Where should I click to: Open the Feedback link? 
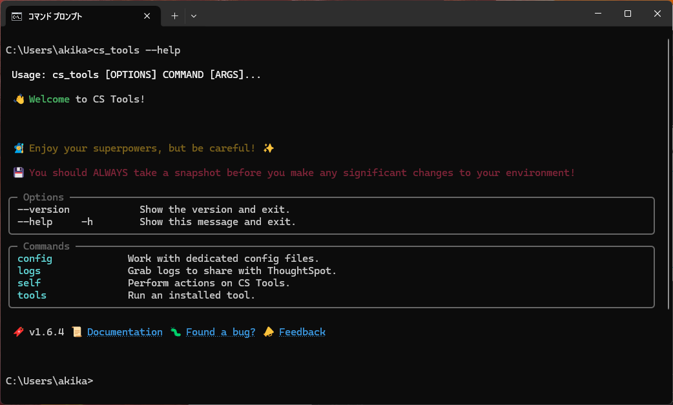click(302, 332)
